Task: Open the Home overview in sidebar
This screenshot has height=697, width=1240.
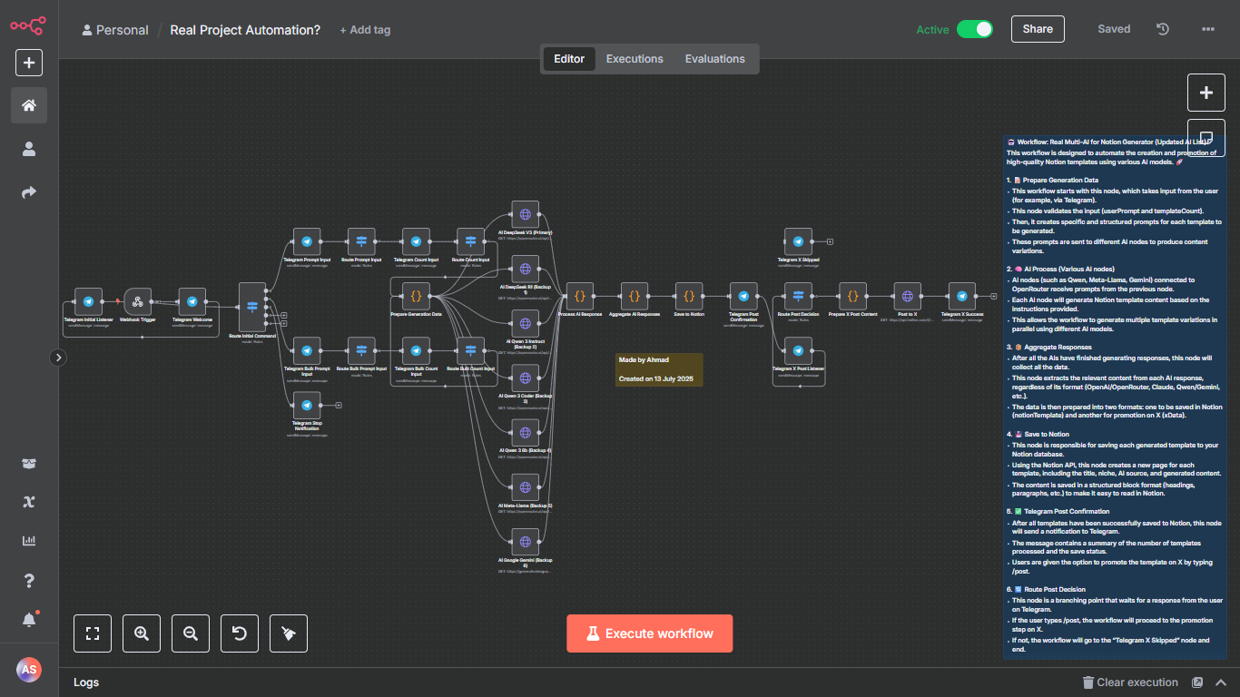Action: (29, 105)
